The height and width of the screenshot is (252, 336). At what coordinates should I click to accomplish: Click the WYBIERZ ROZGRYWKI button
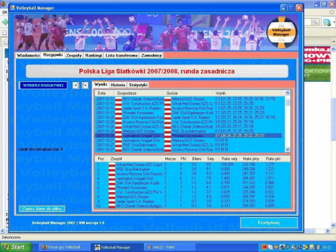click(43, 85)
